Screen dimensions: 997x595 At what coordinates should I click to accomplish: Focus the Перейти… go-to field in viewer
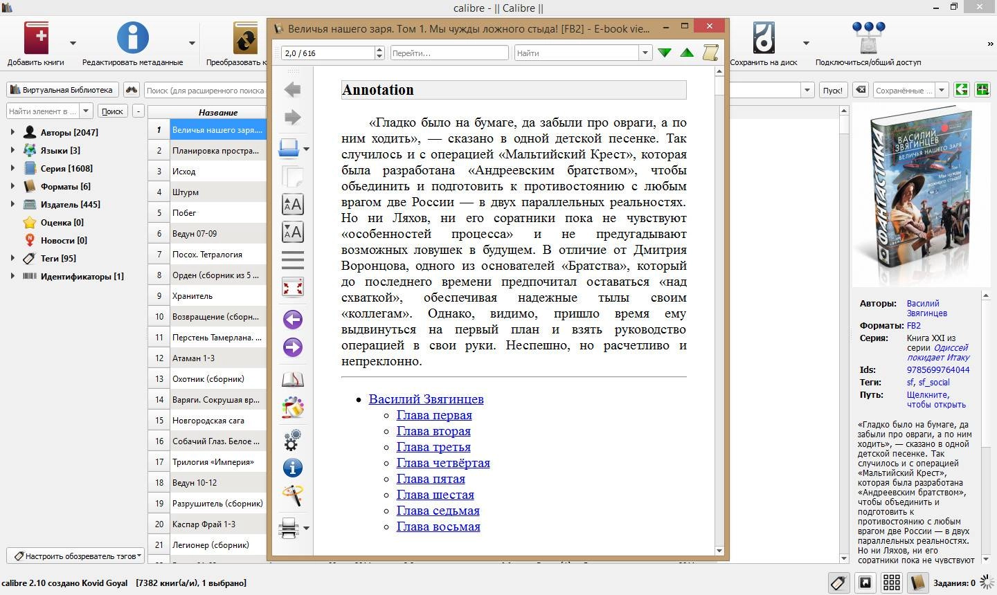point(449,53)
